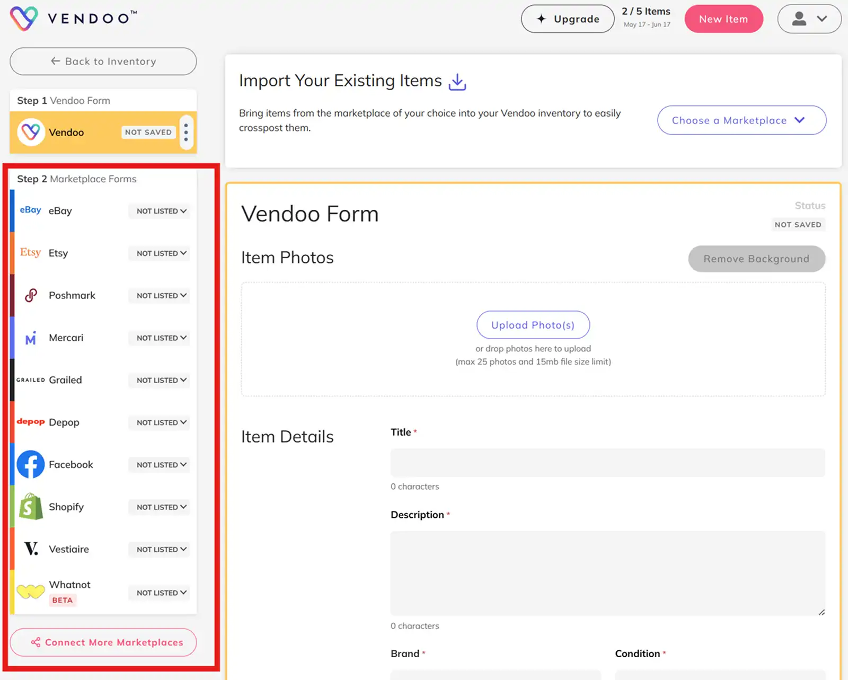Click the Brand input field
The height and width of the screenshot is (680, 848).
(496, 675)
